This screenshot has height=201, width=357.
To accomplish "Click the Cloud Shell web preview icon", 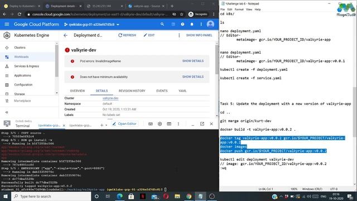I will pos(169,124).
